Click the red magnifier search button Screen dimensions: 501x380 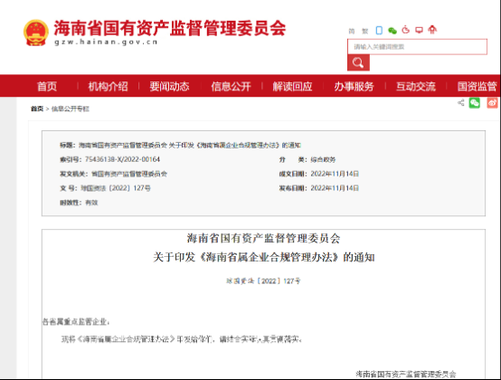tap(358, 62)
